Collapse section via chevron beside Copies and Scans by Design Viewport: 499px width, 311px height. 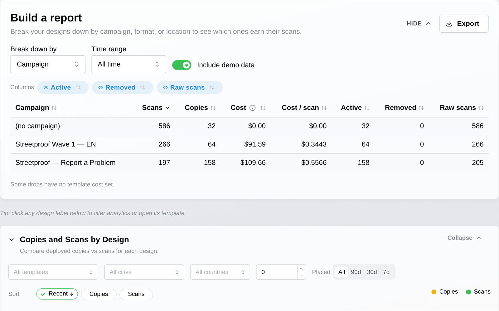12,240
